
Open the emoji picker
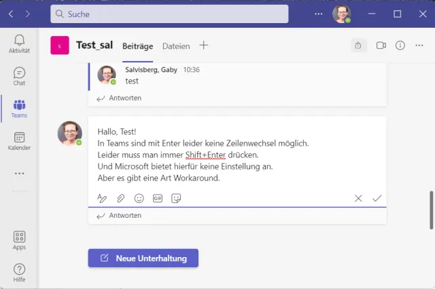[x=139, y=198]
